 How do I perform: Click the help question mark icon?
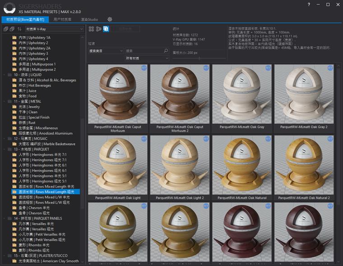tap(309, 5)
